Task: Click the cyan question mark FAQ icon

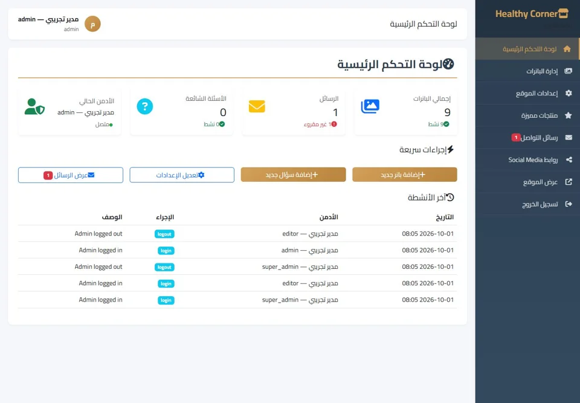Action: pos(144,106)
